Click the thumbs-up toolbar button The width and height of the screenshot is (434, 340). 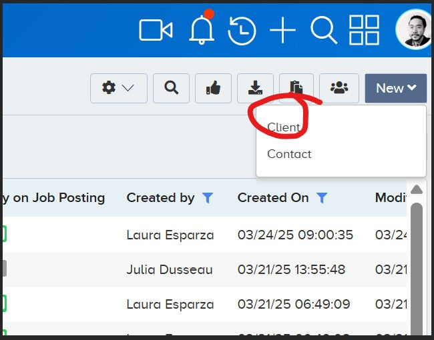[x=213, y=88]
